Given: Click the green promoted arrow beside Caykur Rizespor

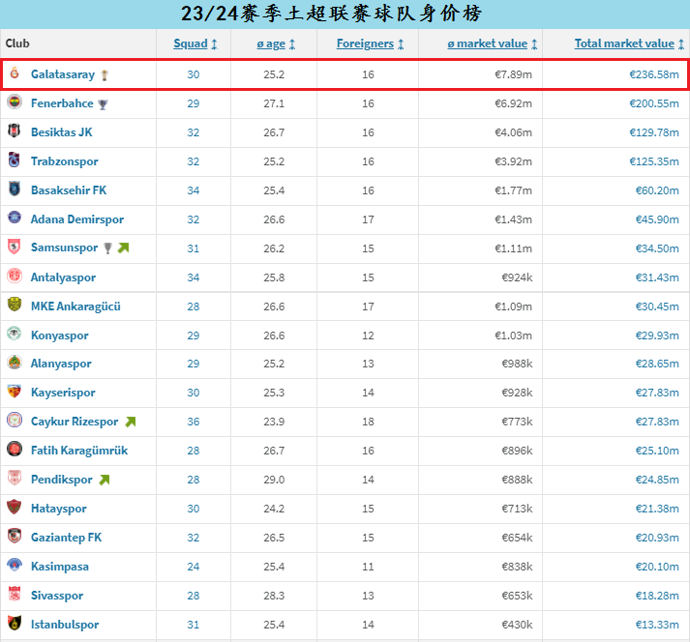Looking at the screenshot, I should [x=131, y=422].
